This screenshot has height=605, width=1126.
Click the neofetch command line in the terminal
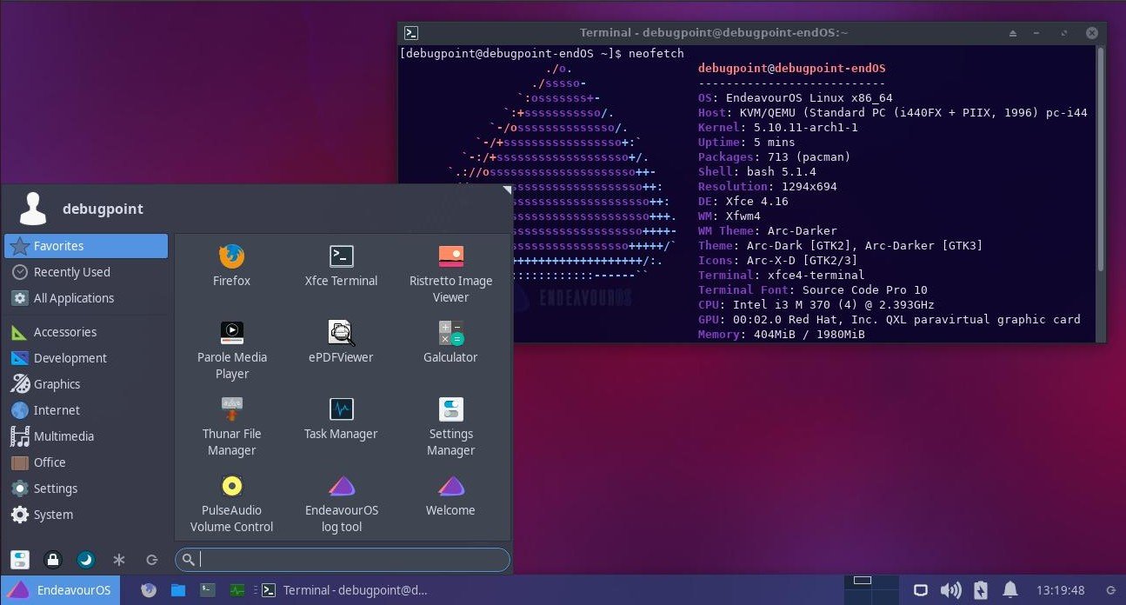[542, 54]
